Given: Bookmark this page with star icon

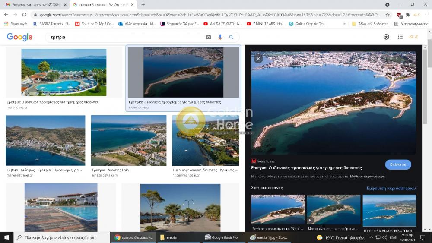Looking at the screenshot, I should pyautogui.click(x=387, y=15).
